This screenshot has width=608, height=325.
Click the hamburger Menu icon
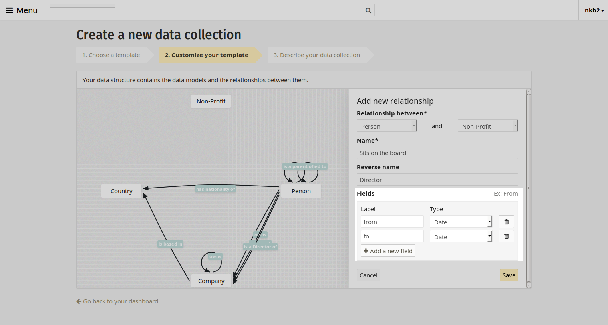click(9, 10)
